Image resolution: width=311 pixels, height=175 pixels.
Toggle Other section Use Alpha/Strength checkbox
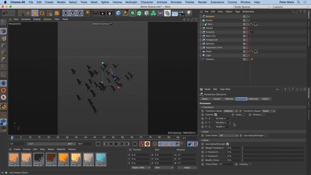coord(227,144)
